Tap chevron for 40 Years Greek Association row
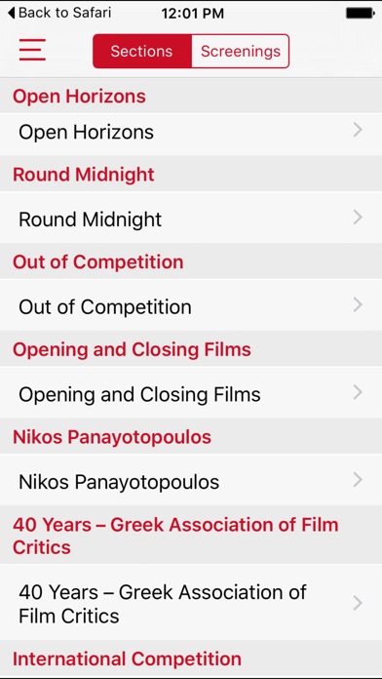Viewport: 382px width, 679px height. 358,603
